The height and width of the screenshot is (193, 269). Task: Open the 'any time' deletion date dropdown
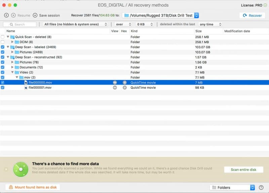click(x=210, y=24)
